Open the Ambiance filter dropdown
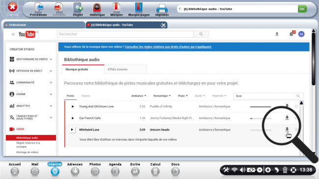Screen dimensions: 319x179 pos(139,96)
